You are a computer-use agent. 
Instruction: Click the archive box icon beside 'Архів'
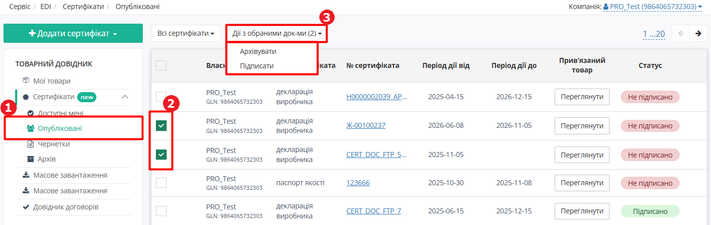coord(30,159)
